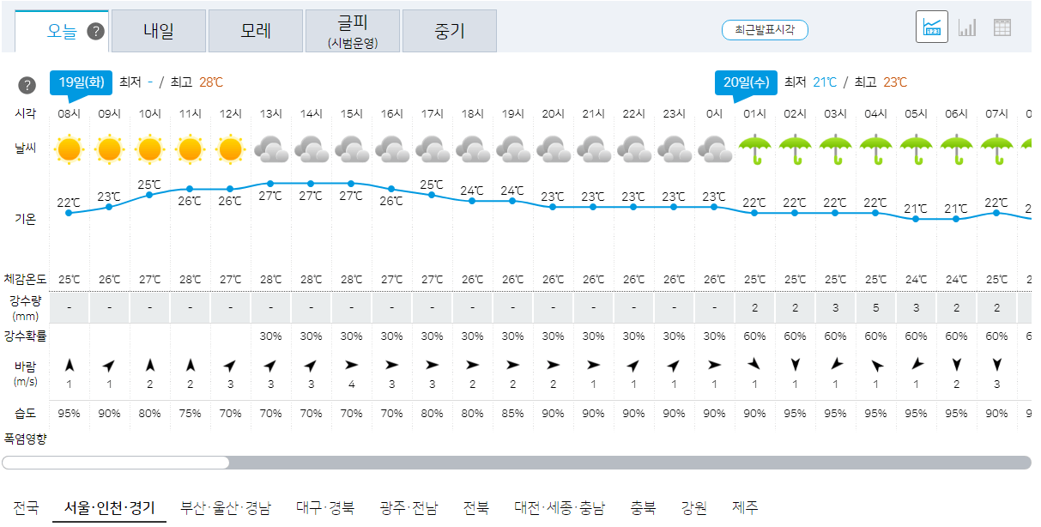The image size is (1041, 527).
Task: Click the green umbrella icon at 01시
Action: pyautogui.click(x=754, y=148)
